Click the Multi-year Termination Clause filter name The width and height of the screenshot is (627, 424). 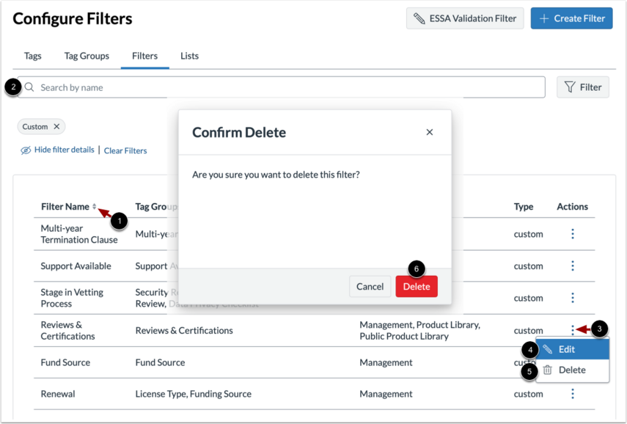pos(79,234)
